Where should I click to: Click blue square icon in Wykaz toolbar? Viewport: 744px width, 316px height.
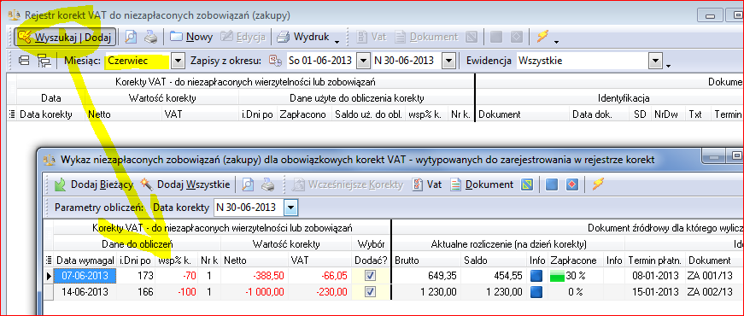coord(551,184)
